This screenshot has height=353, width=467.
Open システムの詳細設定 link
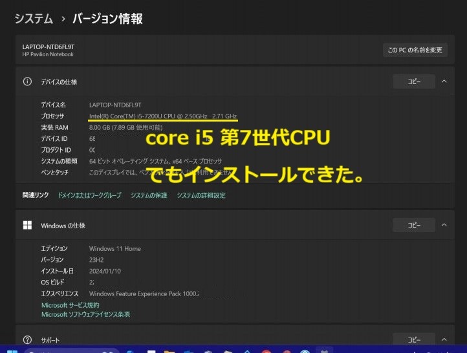pyautogui.click(x=201, y=195)
